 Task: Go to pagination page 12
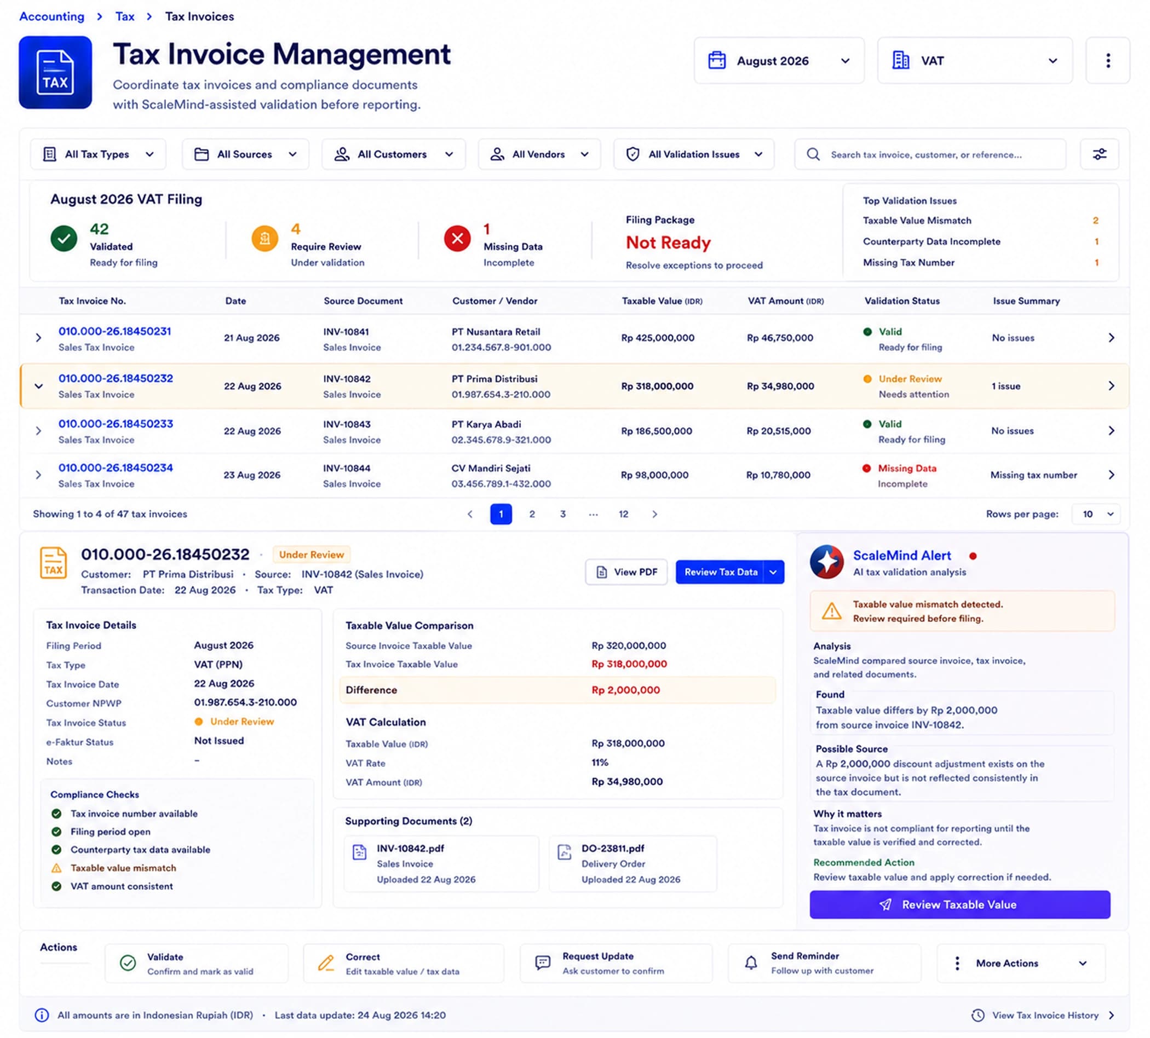tap(624, 514)
